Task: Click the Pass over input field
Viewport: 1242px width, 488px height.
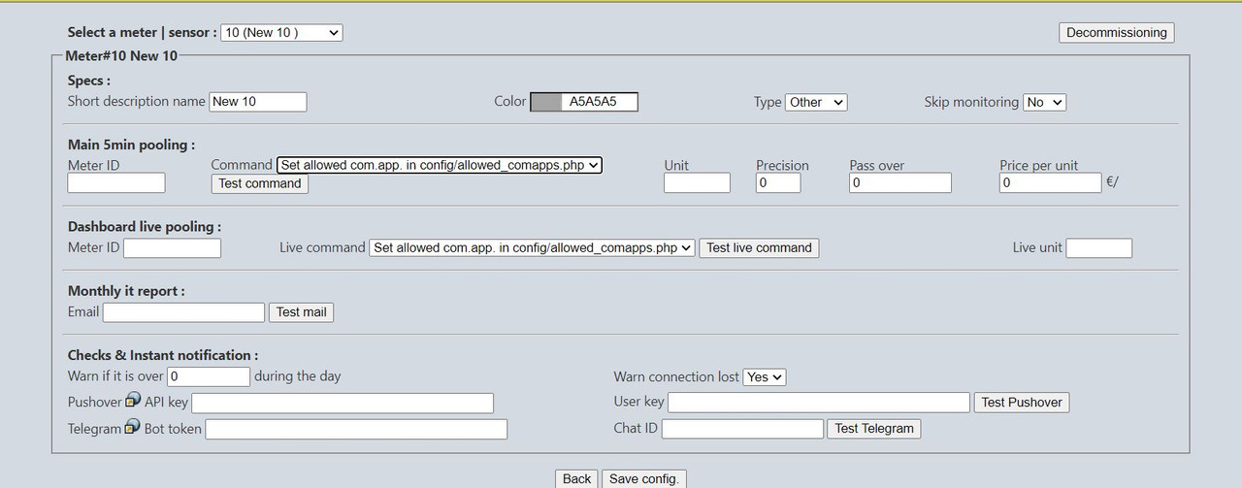Action: coord(900,182)
